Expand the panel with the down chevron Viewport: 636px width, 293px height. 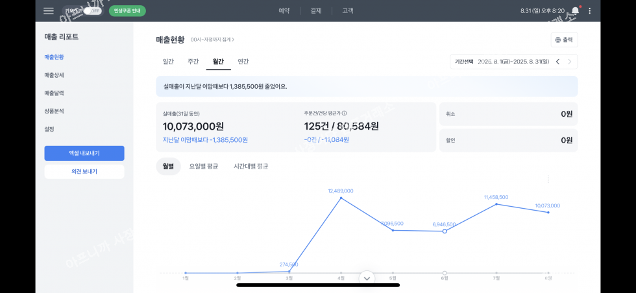[x=367, y=278]
